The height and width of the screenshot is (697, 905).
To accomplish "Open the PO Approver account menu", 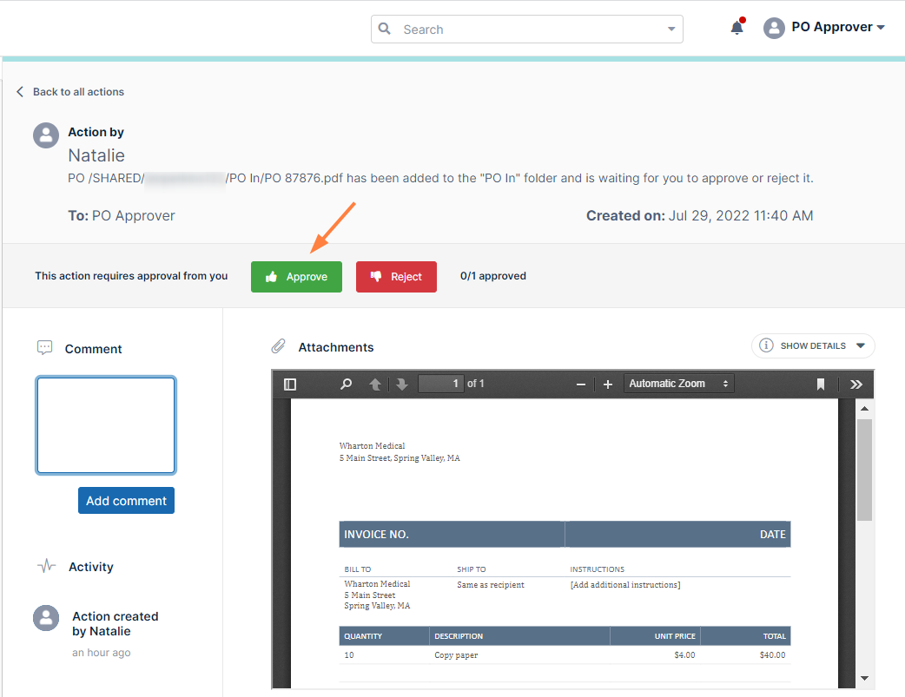I will coord(823,28).
